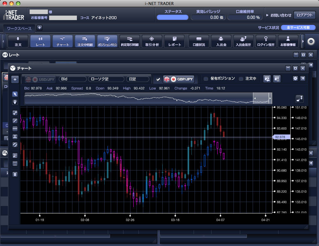Open the Bid price type dropdown
319x246 pixels.
pyautogui.click(x=73, y=79)
